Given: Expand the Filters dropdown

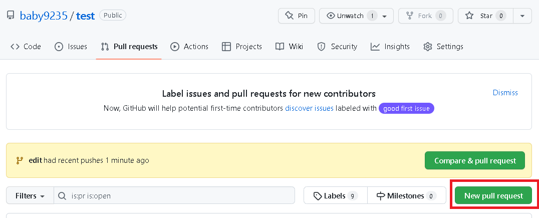Looking at the screenshot, I should tap(30, 195).
